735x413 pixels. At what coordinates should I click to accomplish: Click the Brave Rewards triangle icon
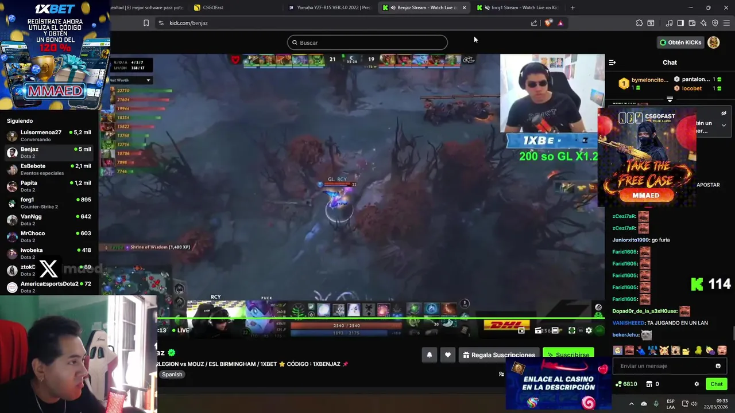click(560, 23)
